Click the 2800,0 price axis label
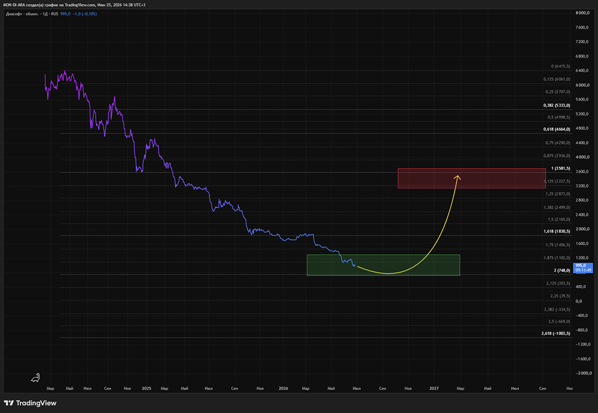 point(582,200)
